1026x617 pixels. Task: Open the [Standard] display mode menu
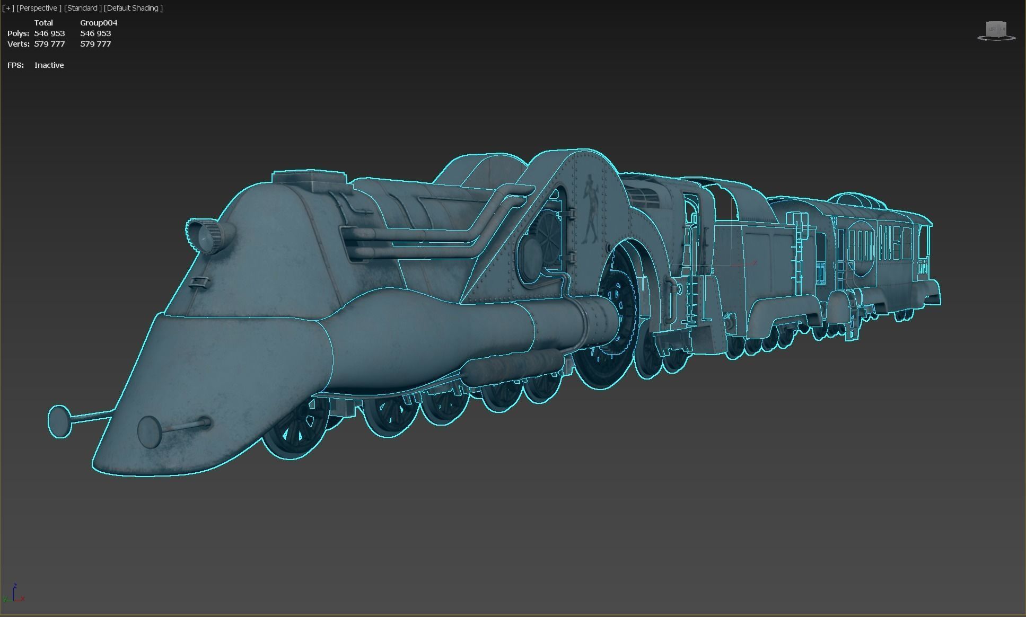pyautogui.click(x=82, y=8)
